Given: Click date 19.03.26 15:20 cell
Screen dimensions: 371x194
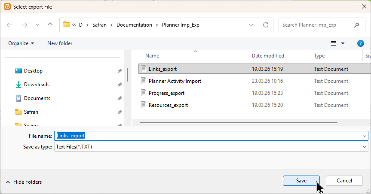Looking at the screenshot, I should coord(267,105).
